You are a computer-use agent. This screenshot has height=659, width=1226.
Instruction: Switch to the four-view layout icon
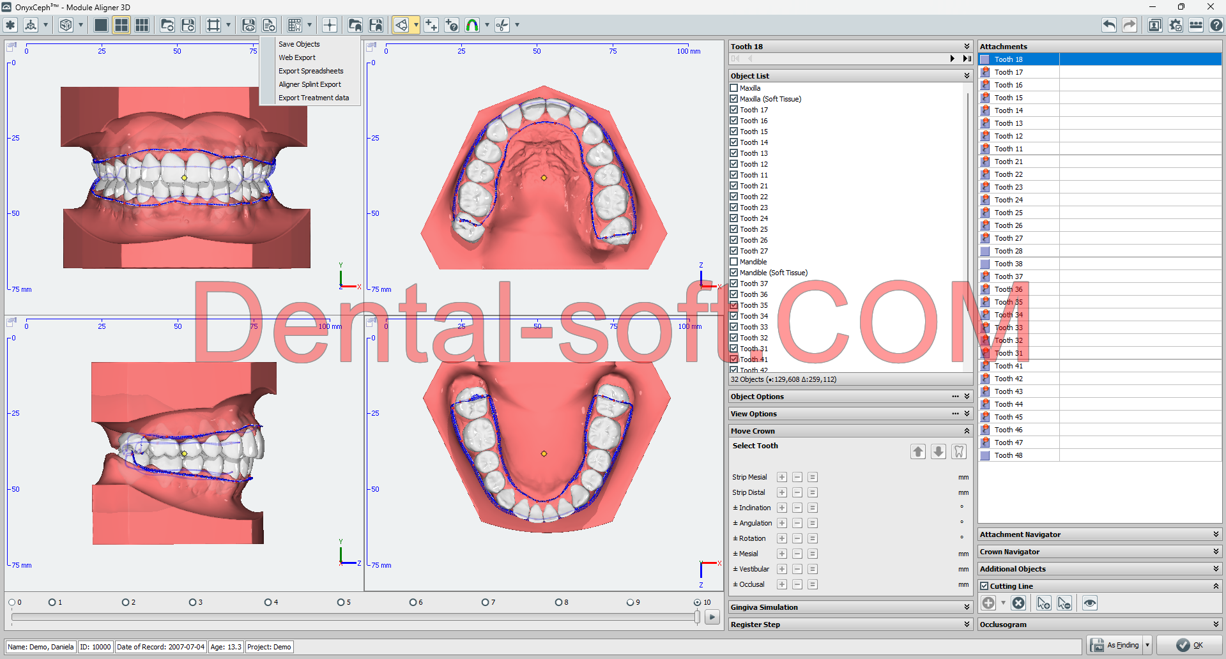121,25
